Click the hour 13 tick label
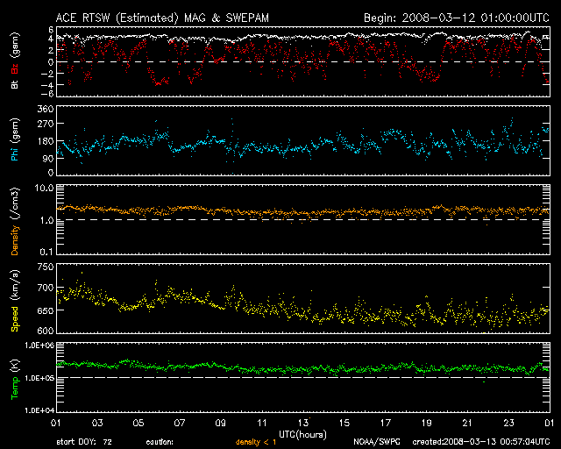 pos(303,424)
